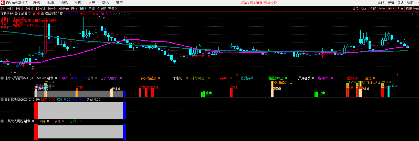The image size is (419, 141).
Task: Click the 复权 button
Action: [x=355, y=9]
